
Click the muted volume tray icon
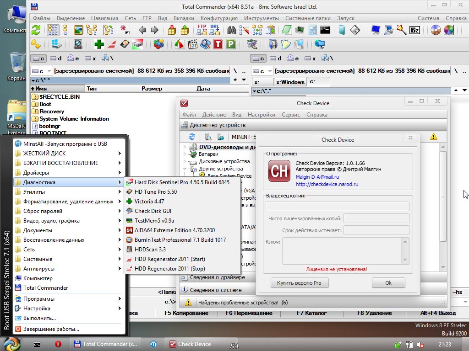coord(420,345)
